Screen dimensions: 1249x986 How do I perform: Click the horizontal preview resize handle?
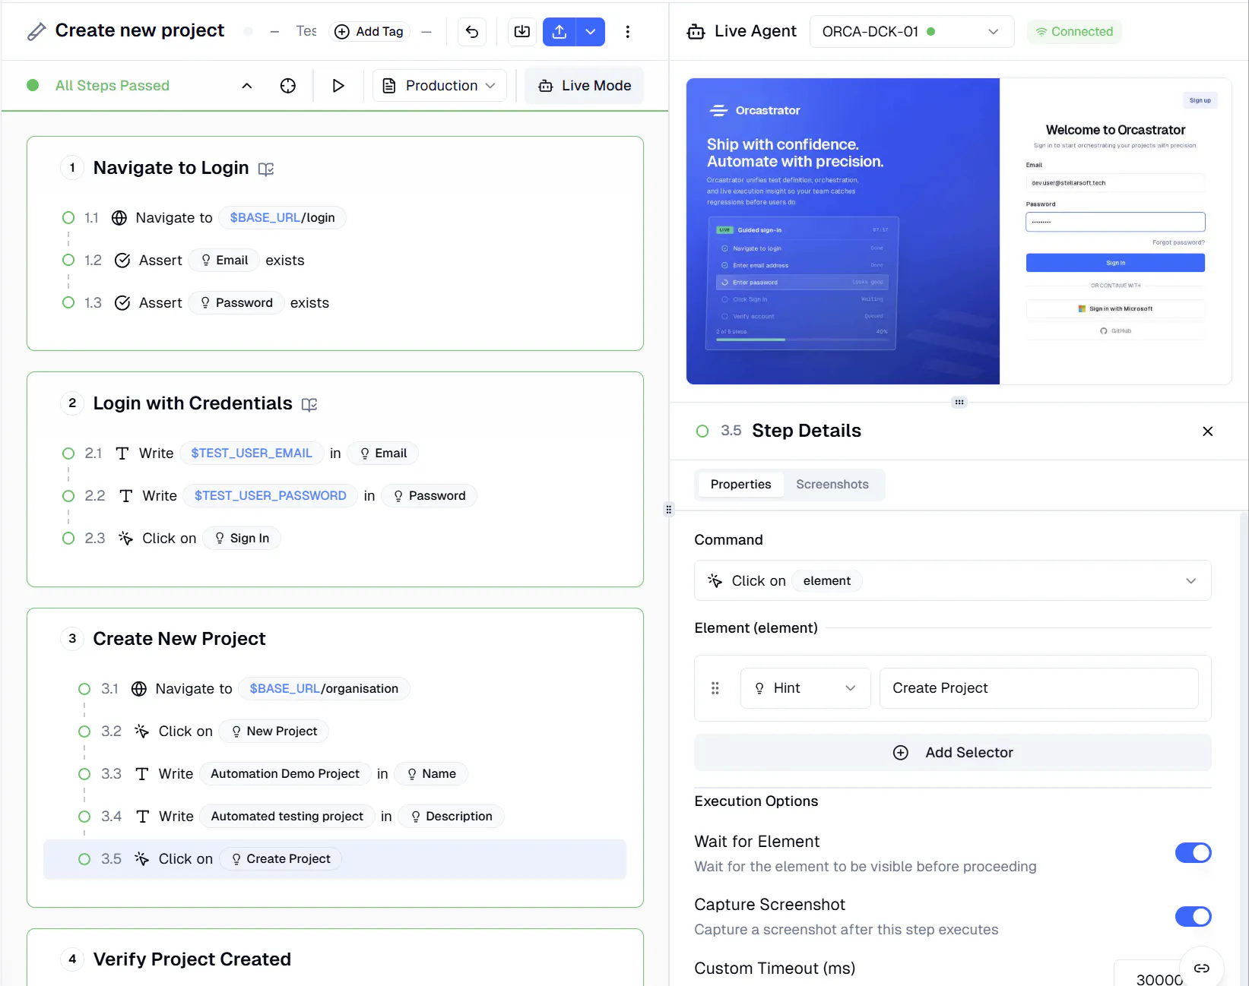pos(959,403)
